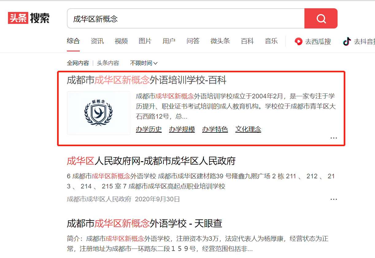Open more options for 成华区人民政府 result
Image resolution: width=375 pixels, height=258 pixels.
pyautogui.click(x=334, y=199)
